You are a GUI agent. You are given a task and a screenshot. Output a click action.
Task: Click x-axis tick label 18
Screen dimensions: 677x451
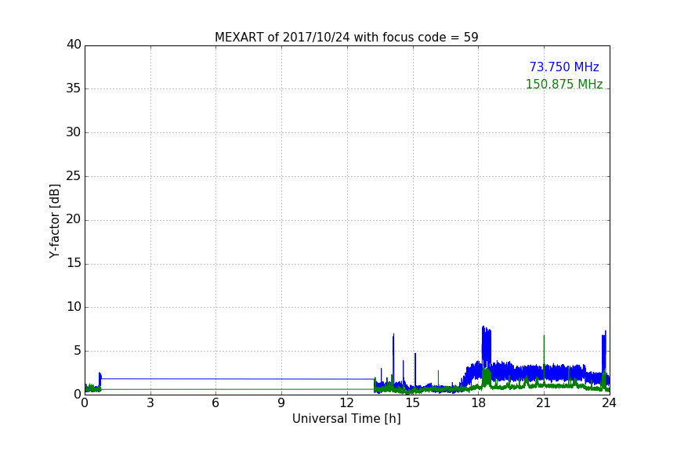tap(478, 403)
